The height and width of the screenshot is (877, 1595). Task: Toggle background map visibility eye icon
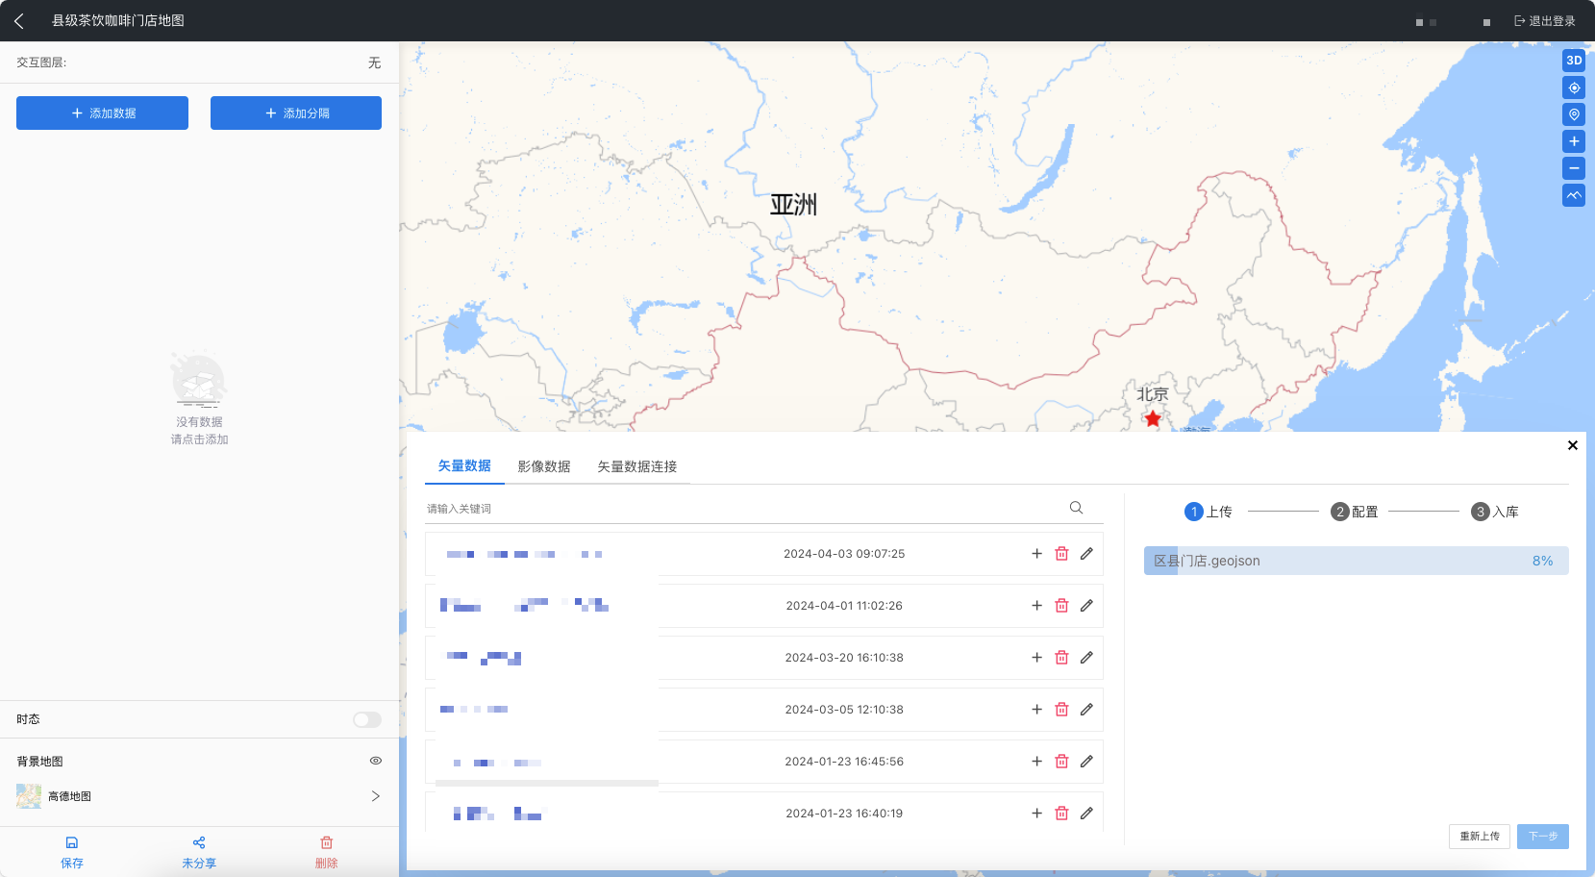pyautogui.click(x=376, y=761)
